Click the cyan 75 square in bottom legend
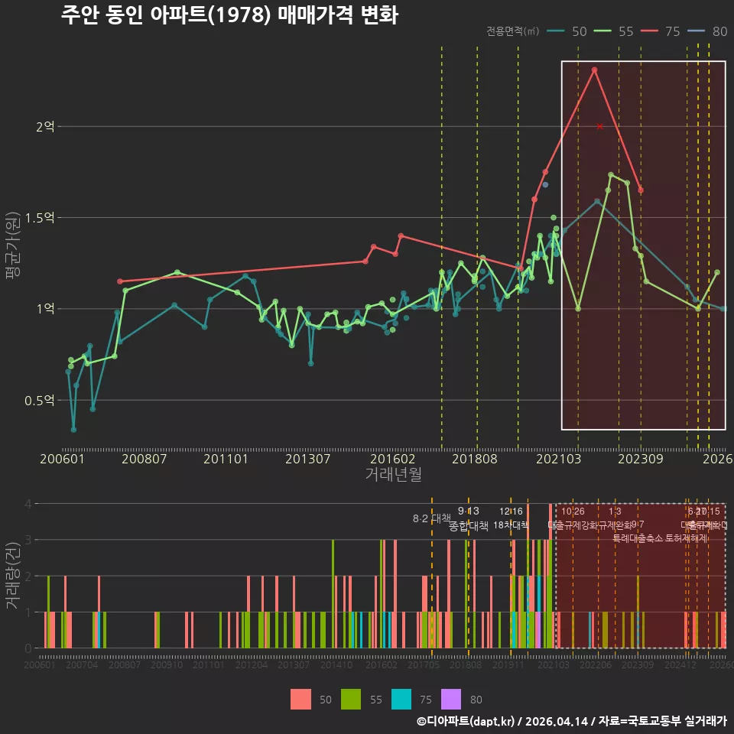Image resolution: width=734 pixels, height=734 pixels. [401, 700]
